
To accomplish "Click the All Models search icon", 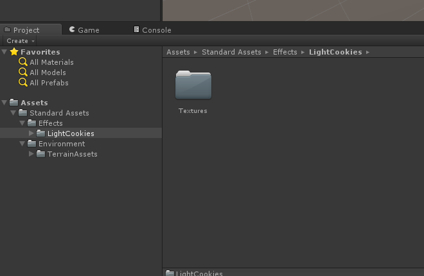I will click(23, 72).
